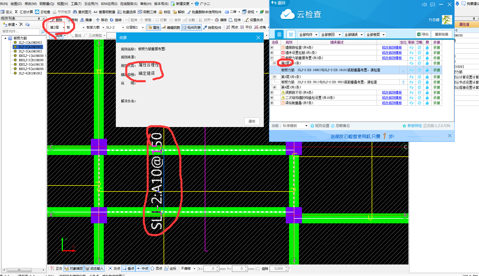
Task: Click 退出 button in 依据 dialog
Action: tap(252, 121)
